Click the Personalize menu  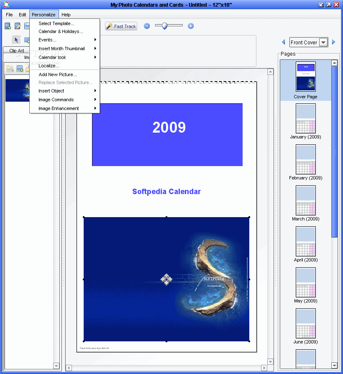(x=44, y=15)
